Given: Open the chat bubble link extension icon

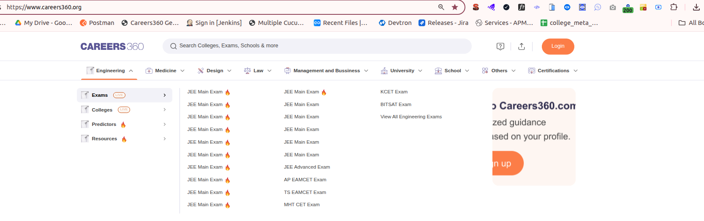Looking at the screenshot, I should 598,7.
